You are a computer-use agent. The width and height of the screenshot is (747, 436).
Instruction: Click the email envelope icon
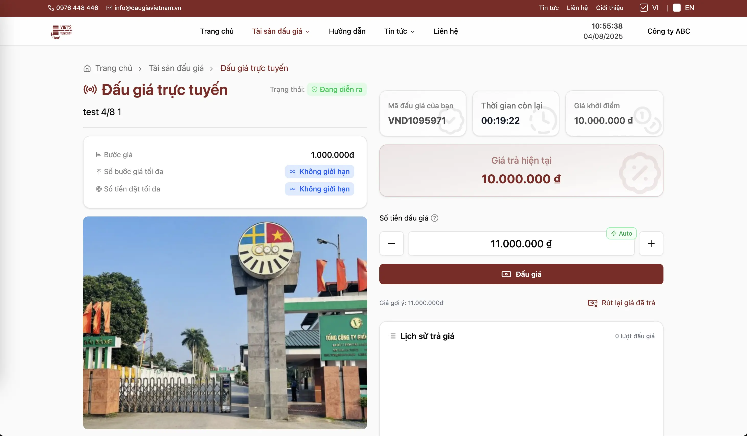109,8
